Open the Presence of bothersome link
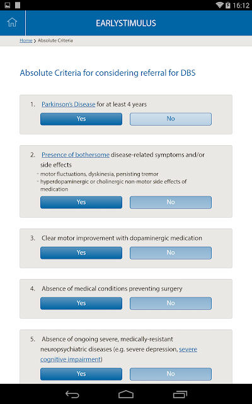252x404 pixels. [x=76, y=155]
